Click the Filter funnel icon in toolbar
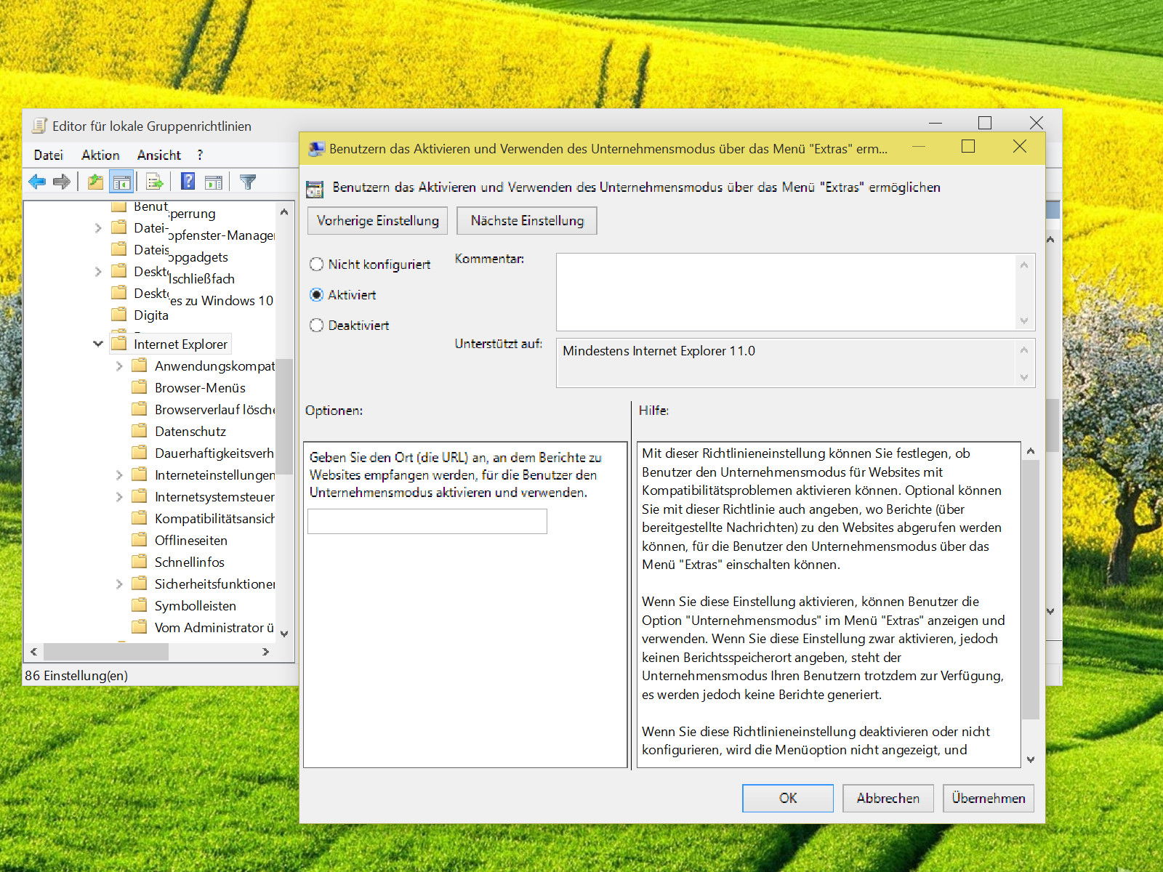The image size is (1163, 872). coord(248,182)
